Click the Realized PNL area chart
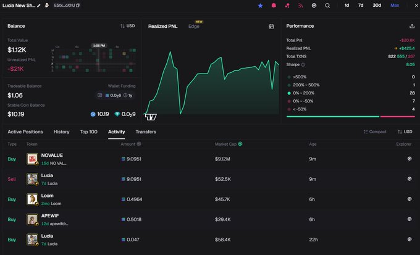Viewport: 420px width, 255px height. pyautogui.click(x=212, y=83)
